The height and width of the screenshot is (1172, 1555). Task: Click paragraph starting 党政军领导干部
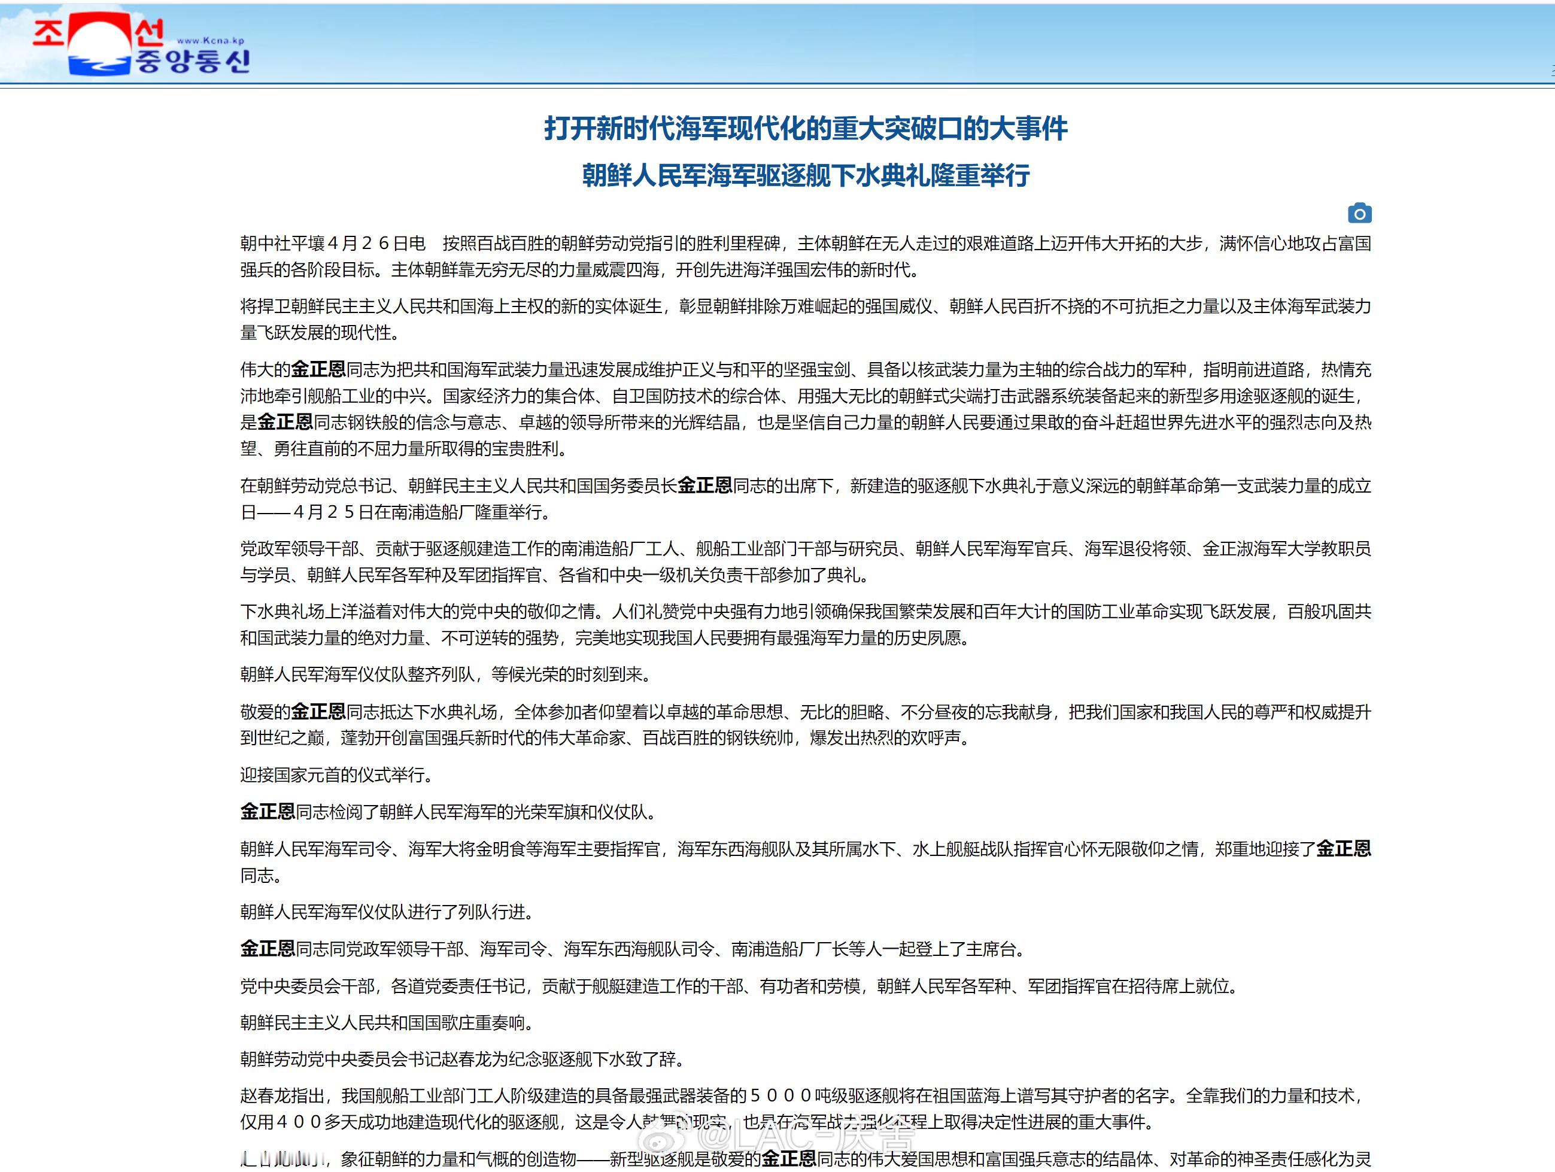pos(806,561)
